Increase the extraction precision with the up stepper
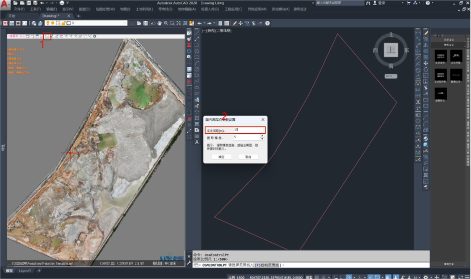The height and width of the screenshot is (279, 471). pos(262,136)
